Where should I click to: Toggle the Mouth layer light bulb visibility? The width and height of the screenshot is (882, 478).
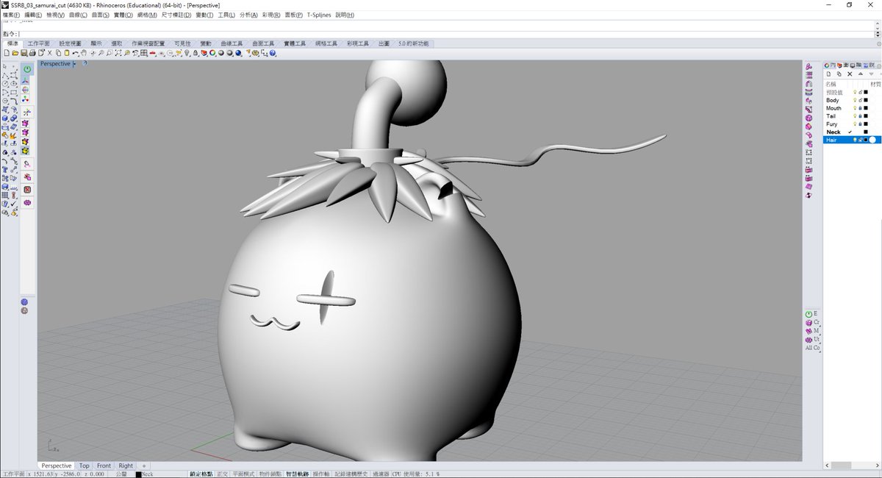click(855, 108)
